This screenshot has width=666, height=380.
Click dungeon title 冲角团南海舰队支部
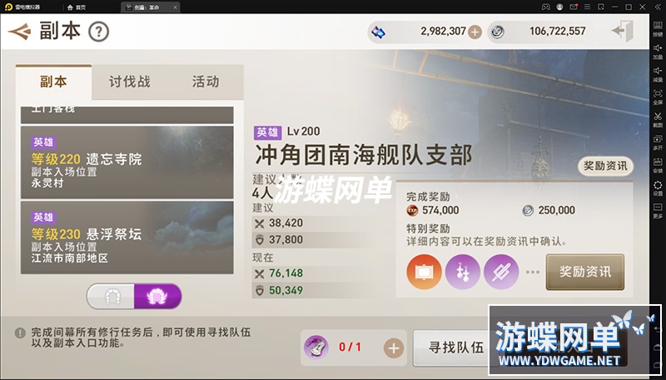pyautogui.click(x=364, y=155)
